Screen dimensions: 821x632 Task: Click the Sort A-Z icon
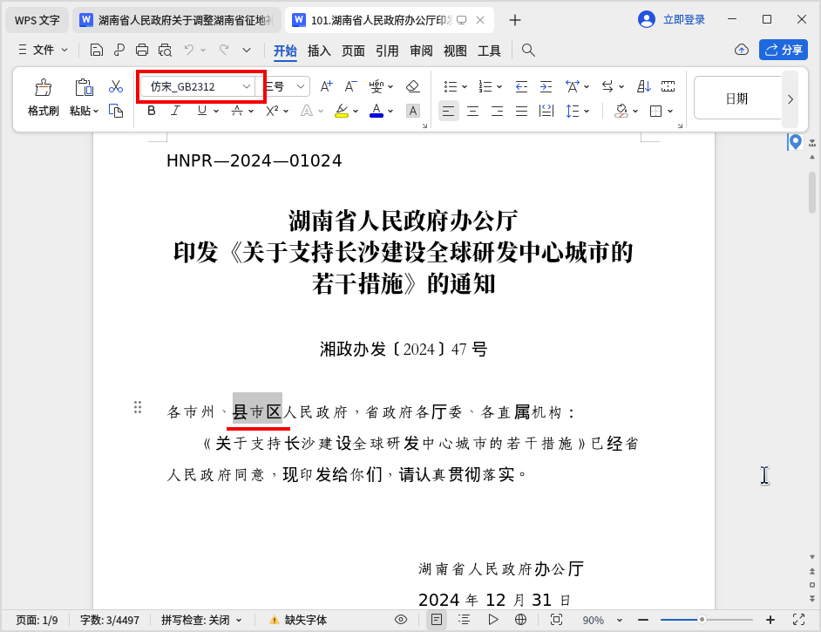(x=643, y=86)
